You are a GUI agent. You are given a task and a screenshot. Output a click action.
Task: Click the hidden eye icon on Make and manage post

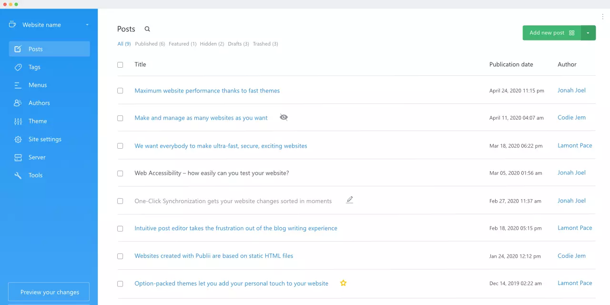click(284, 117)
